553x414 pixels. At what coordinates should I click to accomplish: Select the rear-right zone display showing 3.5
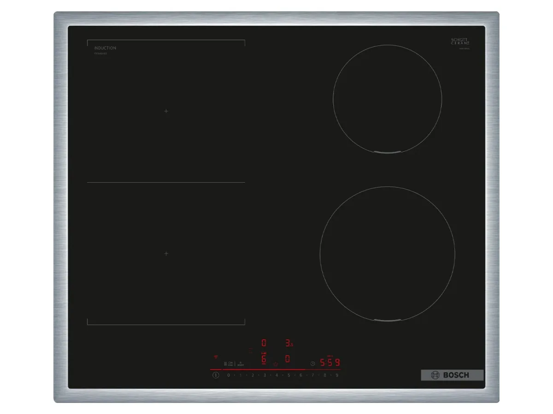pos(289,343)
